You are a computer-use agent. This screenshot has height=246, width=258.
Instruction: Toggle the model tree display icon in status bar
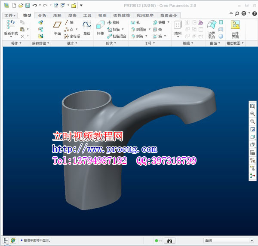tap(6, 240)
